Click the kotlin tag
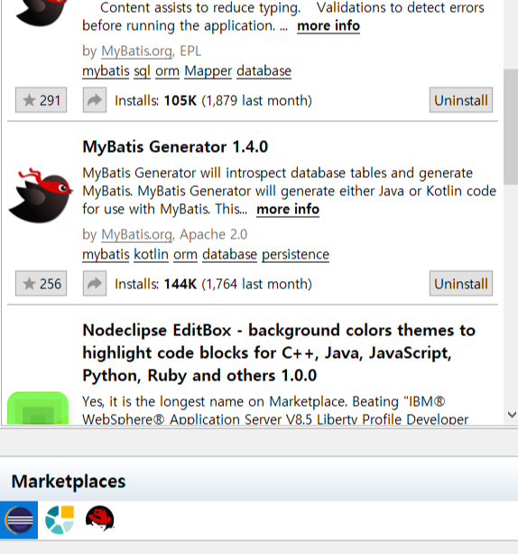The width and height of the screenshot is (518, 554). click(x=152, y=254)
